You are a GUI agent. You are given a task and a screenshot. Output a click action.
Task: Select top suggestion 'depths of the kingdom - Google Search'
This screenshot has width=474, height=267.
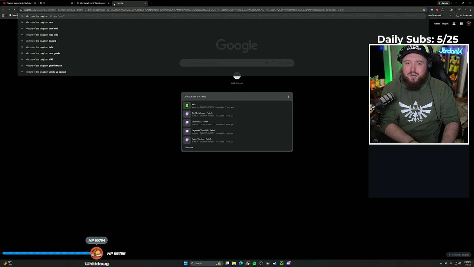(x=222, y=16)
